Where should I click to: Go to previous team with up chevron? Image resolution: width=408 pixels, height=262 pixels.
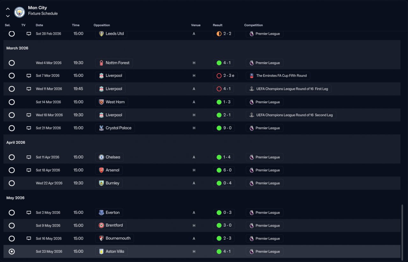point(8,9)
